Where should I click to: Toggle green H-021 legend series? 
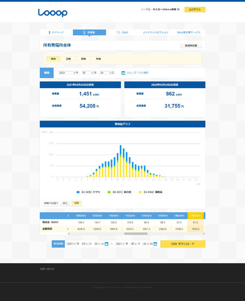click(119, 192)
